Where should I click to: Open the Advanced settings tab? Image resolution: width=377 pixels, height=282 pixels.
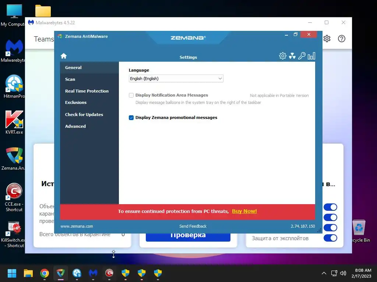click(x=89, y=126)
